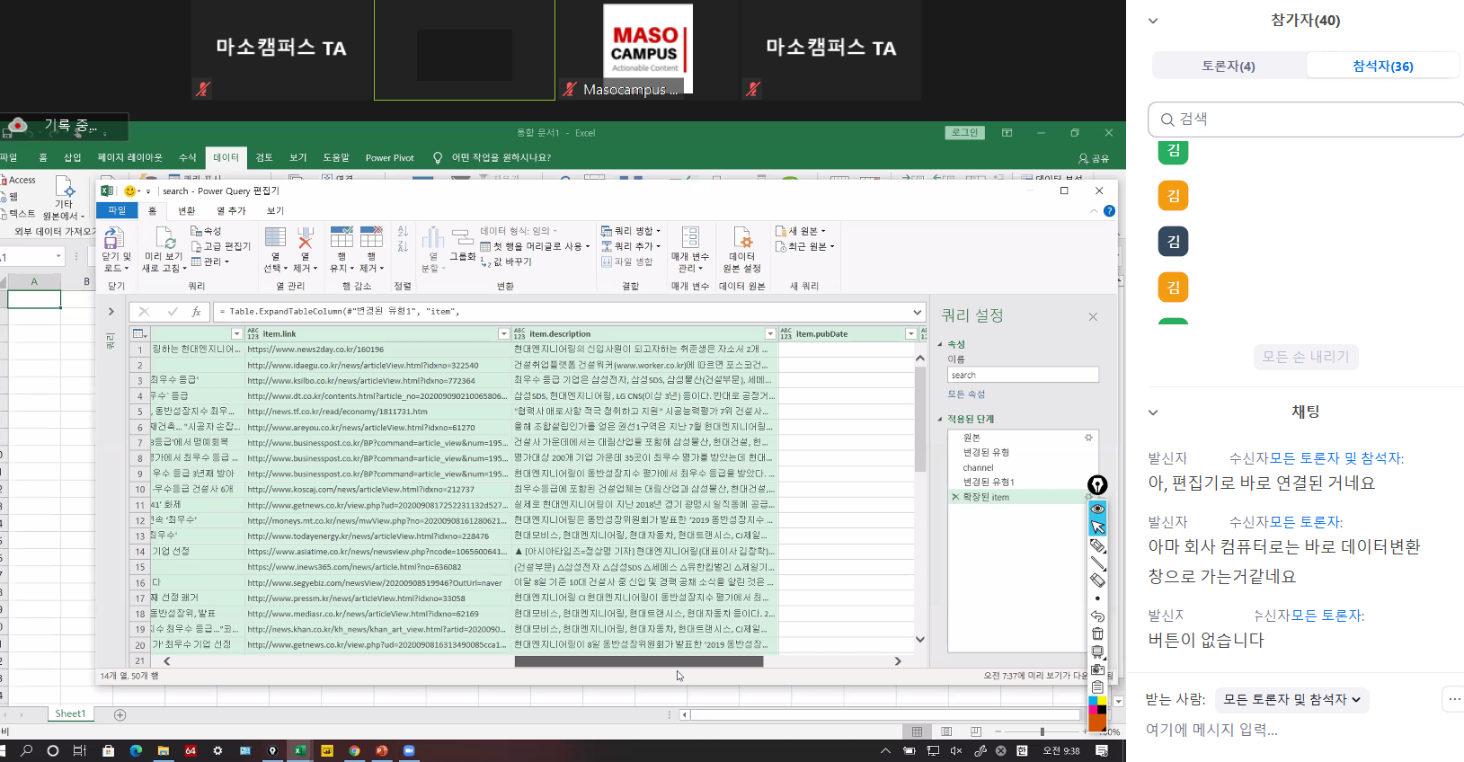Select the 변경된 유형 applied step
The height and width of the screenshot is (762, 1464).
pos(986,453)
